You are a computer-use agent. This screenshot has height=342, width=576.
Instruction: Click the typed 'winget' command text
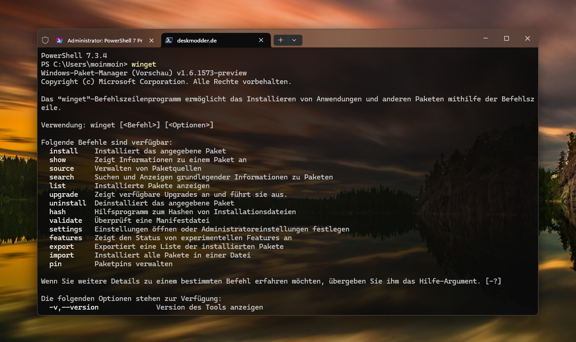pyautogui.click(x=144, y=64)
